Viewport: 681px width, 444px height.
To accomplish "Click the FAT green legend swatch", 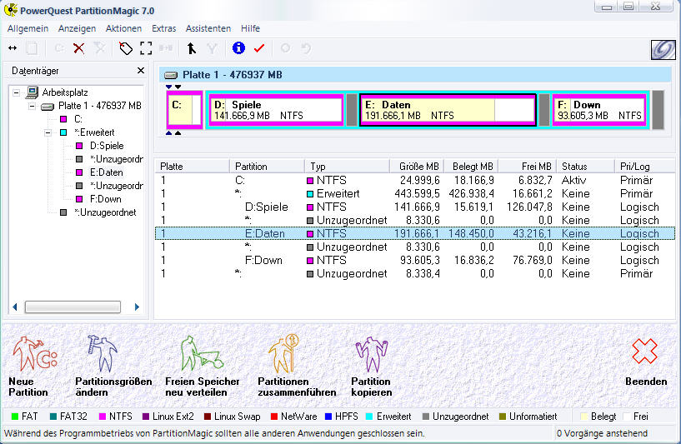I will click(15, 417).
